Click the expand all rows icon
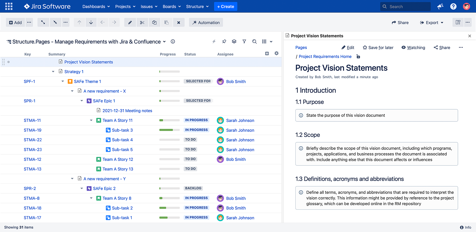 click(x=43, y=22)
